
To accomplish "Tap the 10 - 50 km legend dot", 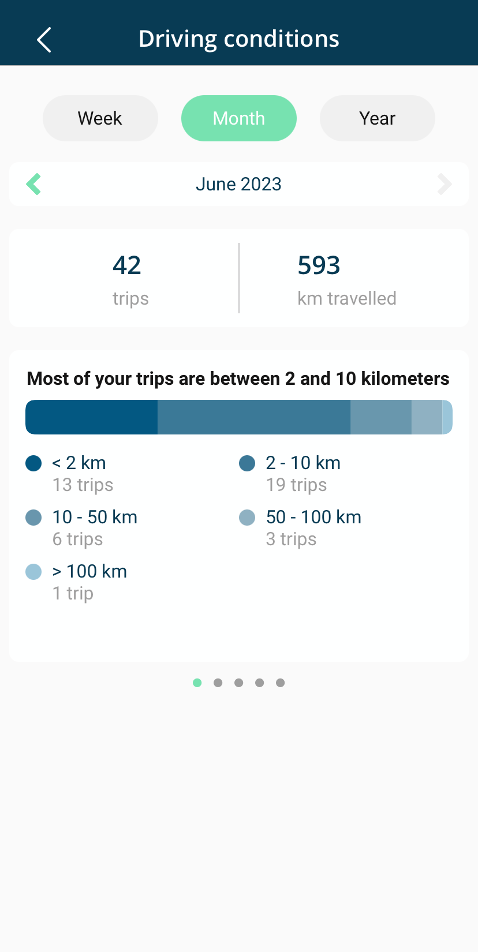I will 33,518.
